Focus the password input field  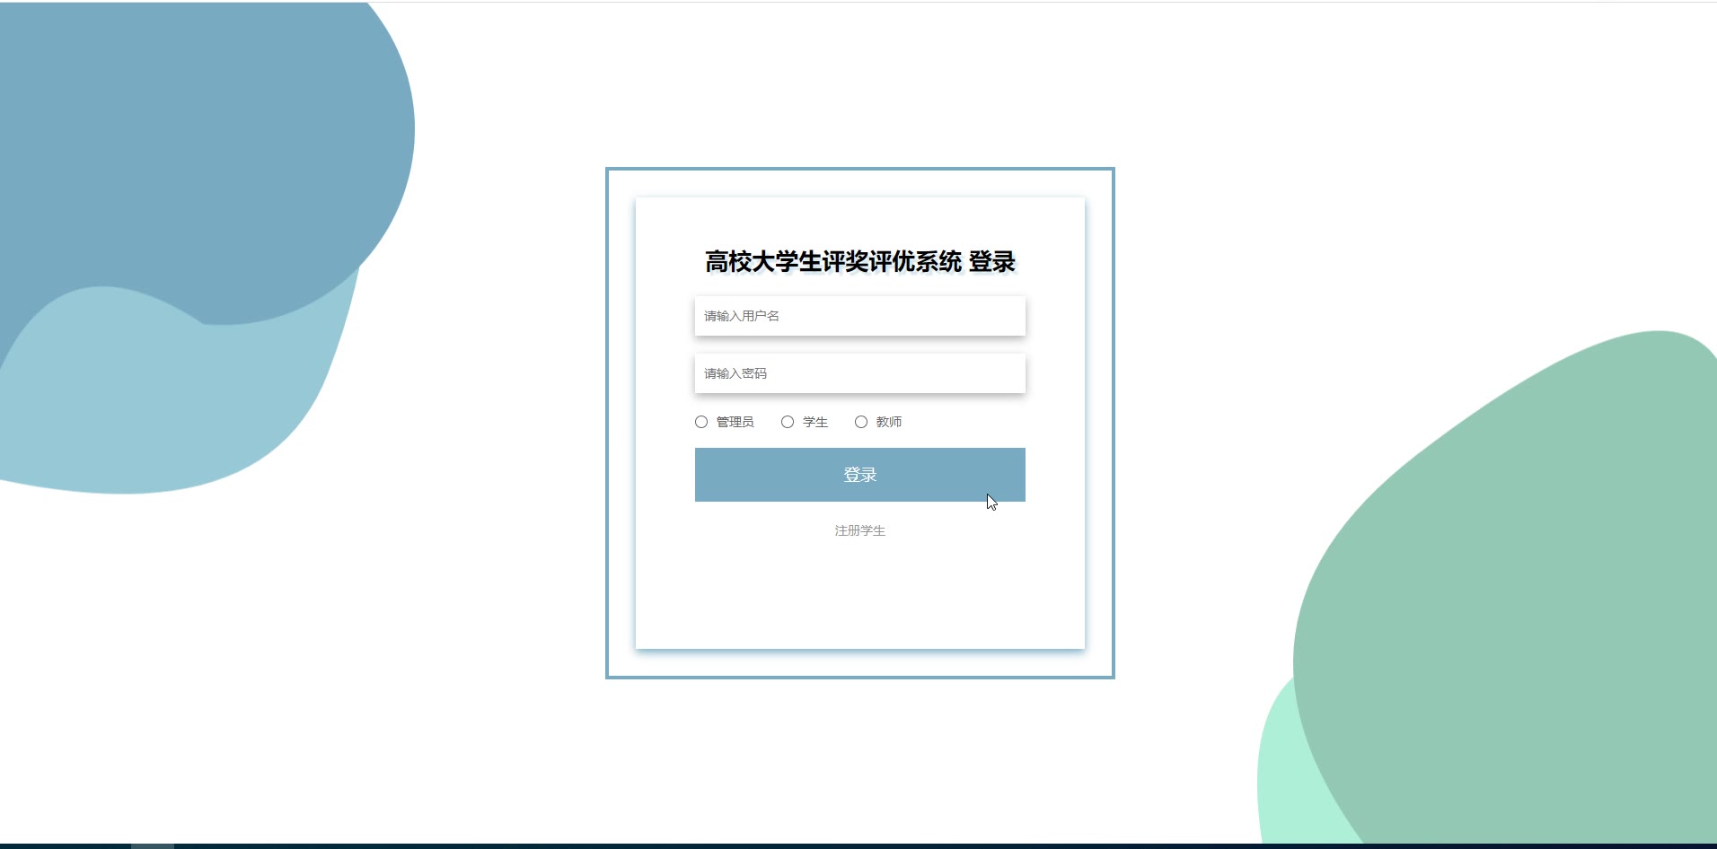click(x=859, y=373)
